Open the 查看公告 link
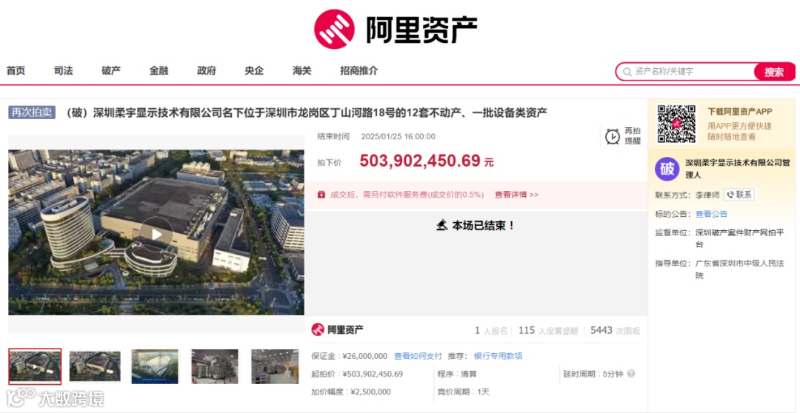The image size is (800, 413). point(711,214)
